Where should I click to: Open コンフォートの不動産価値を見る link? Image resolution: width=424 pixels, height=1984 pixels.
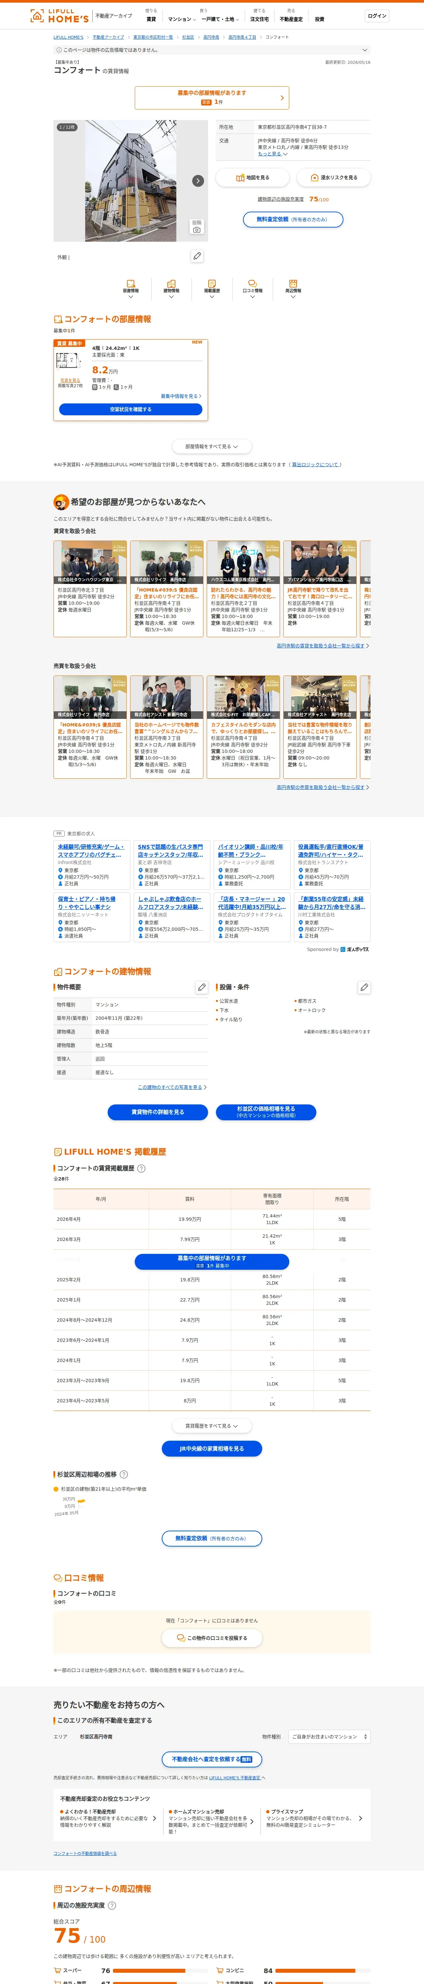pyautogui.click(x=86, y=1853)
